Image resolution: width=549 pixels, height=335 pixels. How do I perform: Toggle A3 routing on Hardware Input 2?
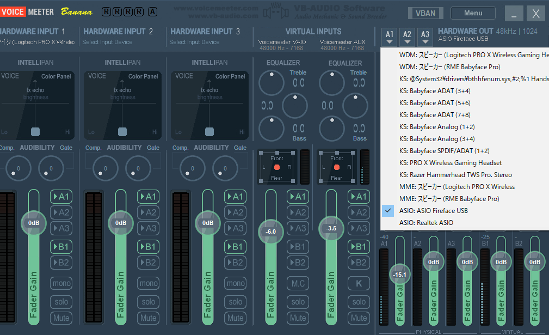148,228
